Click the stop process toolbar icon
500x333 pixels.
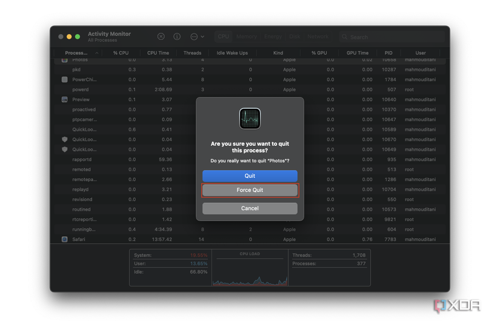click(x=161, y=37)
